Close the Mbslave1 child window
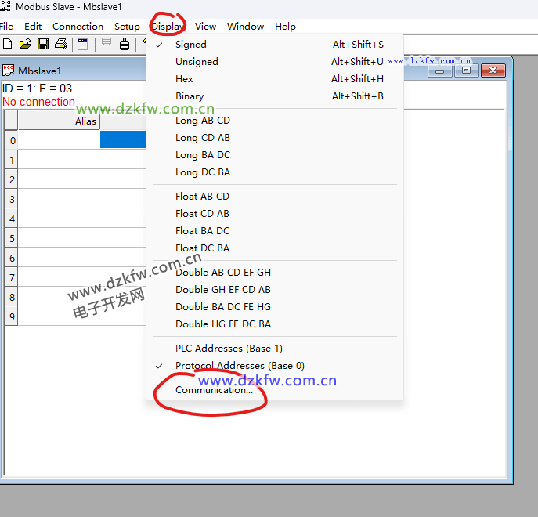The image size is (538, 517). tap(493, 70)
